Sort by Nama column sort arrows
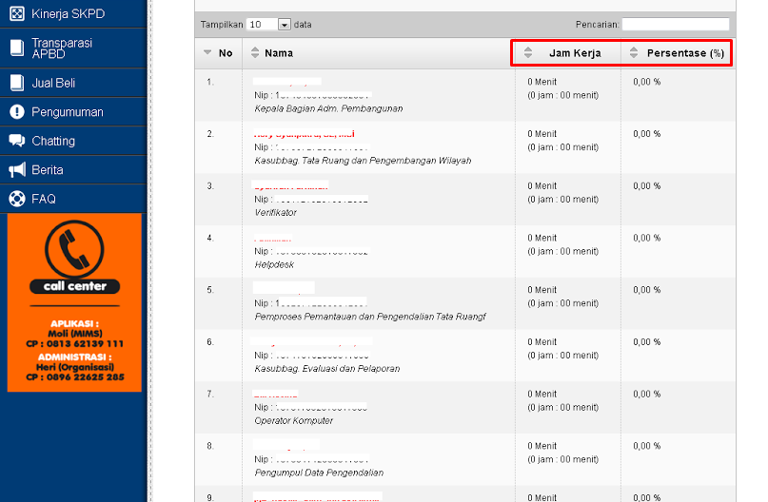This screenshot has width=768, height=502. 255,52
